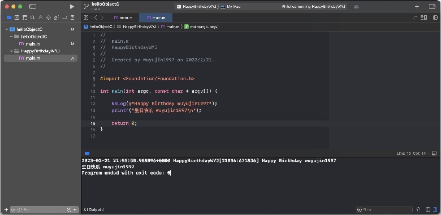
Task: Open the Test navigator
Action: 49,17
